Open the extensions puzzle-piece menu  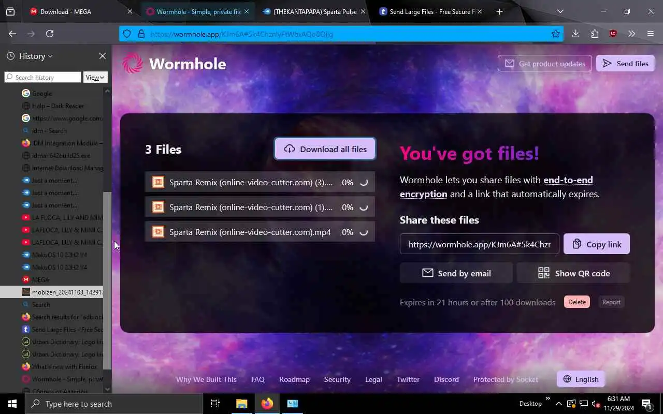click(594, 34)
